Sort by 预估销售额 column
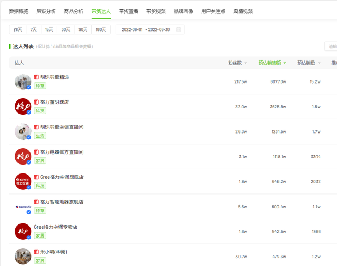This screenshot has height=266, width=337. 272,63
